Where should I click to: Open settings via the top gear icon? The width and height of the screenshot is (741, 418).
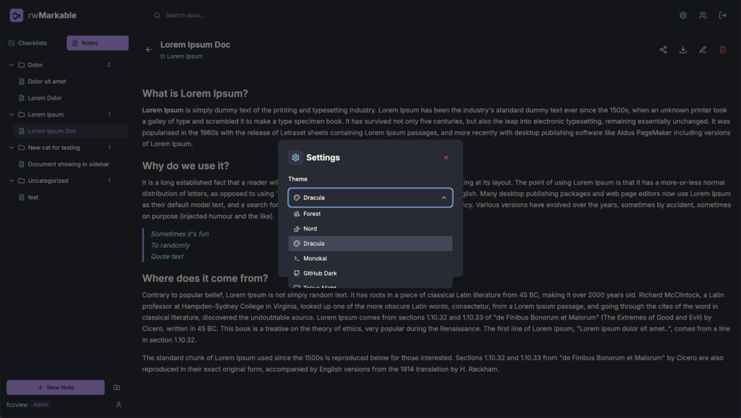(683, 15)
